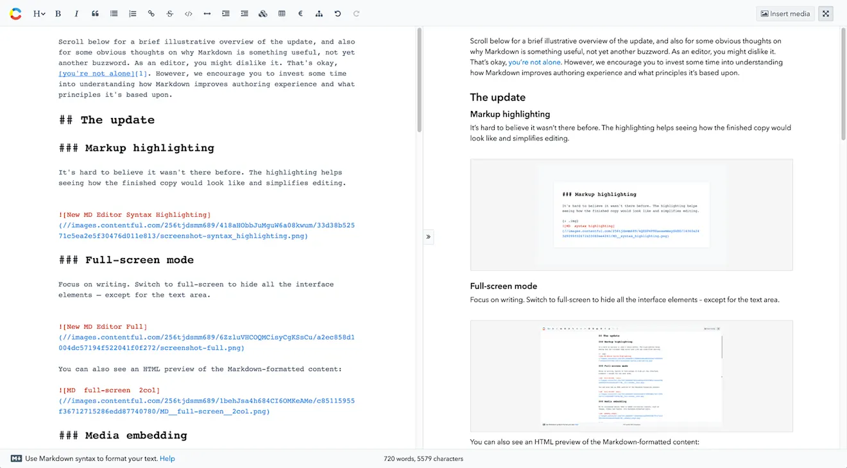The image size is (847, 468).
Task: Click the indent toolbar icon
Action: [x=225, y=13]
